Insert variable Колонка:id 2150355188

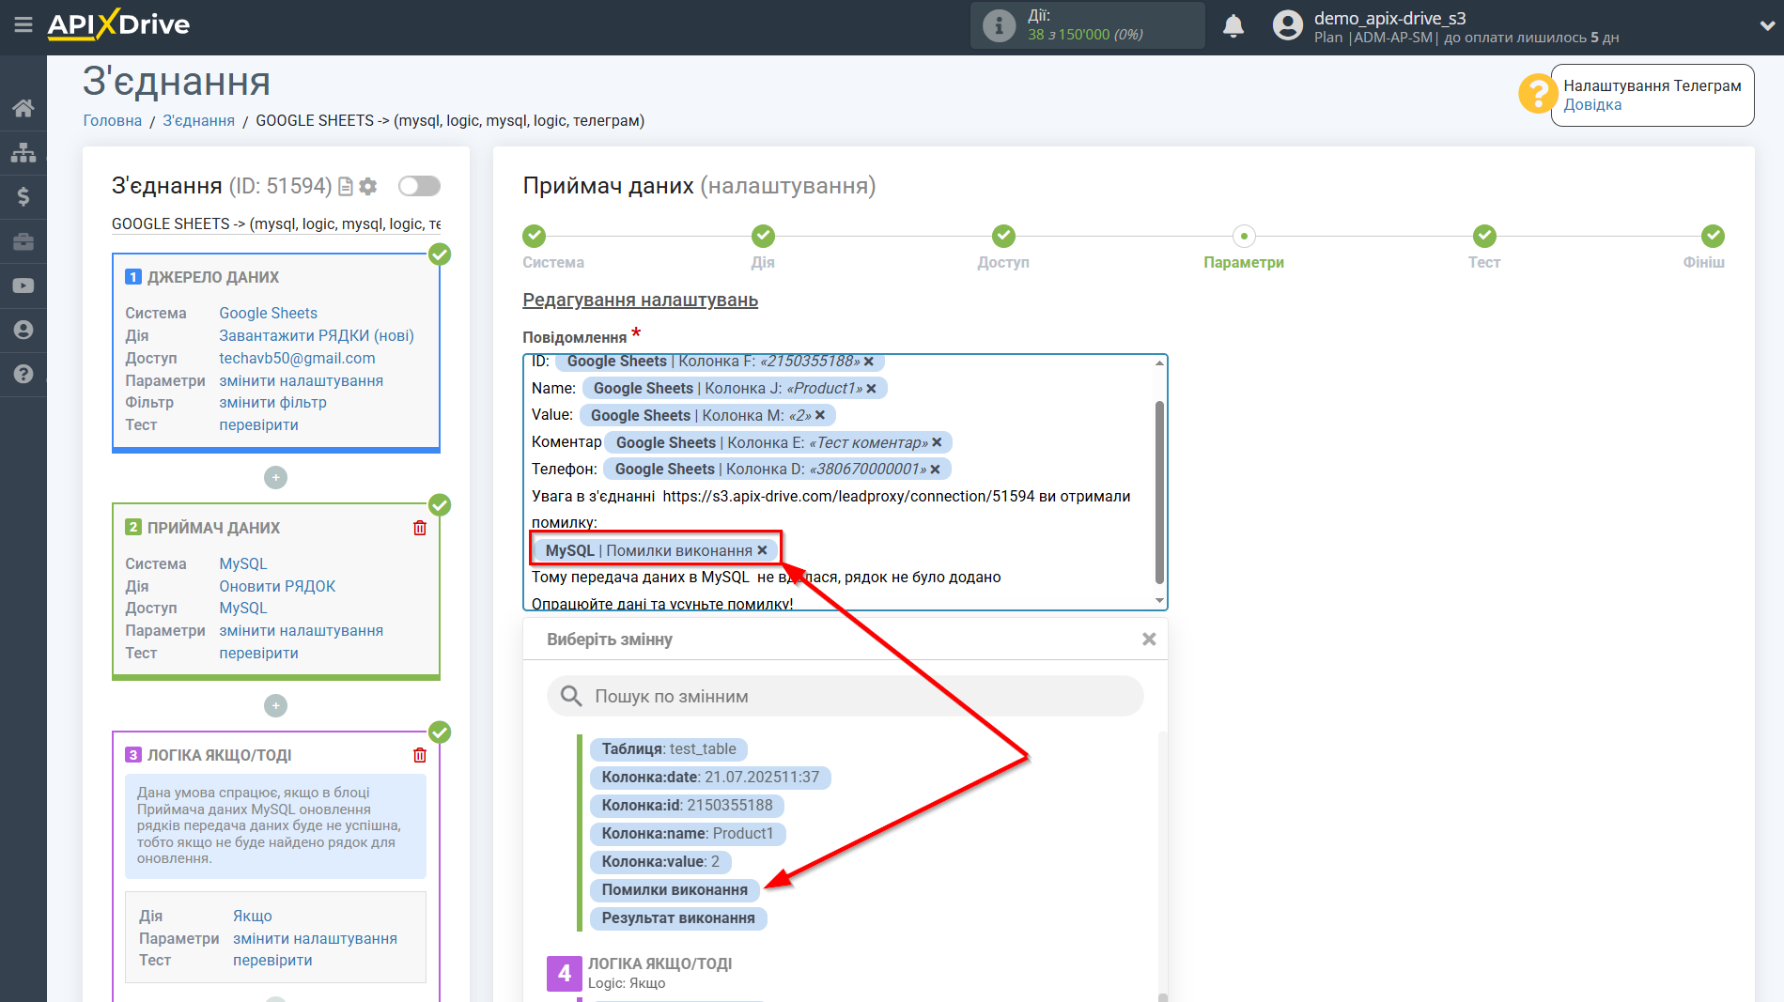coord(687,806)
